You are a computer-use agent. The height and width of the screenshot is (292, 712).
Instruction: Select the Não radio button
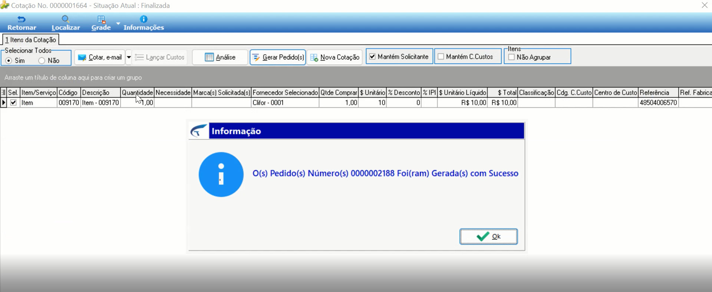pyautogui.click(x=42, y=60)
